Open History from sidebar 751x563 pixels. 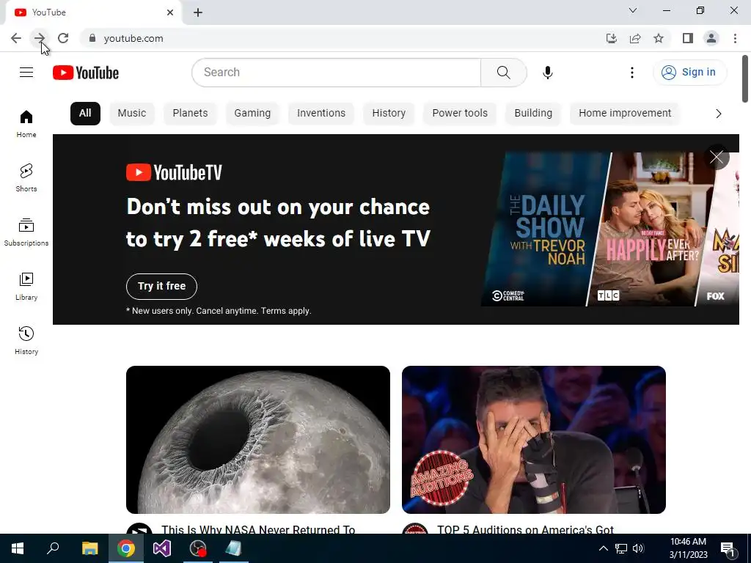(26, 340)
